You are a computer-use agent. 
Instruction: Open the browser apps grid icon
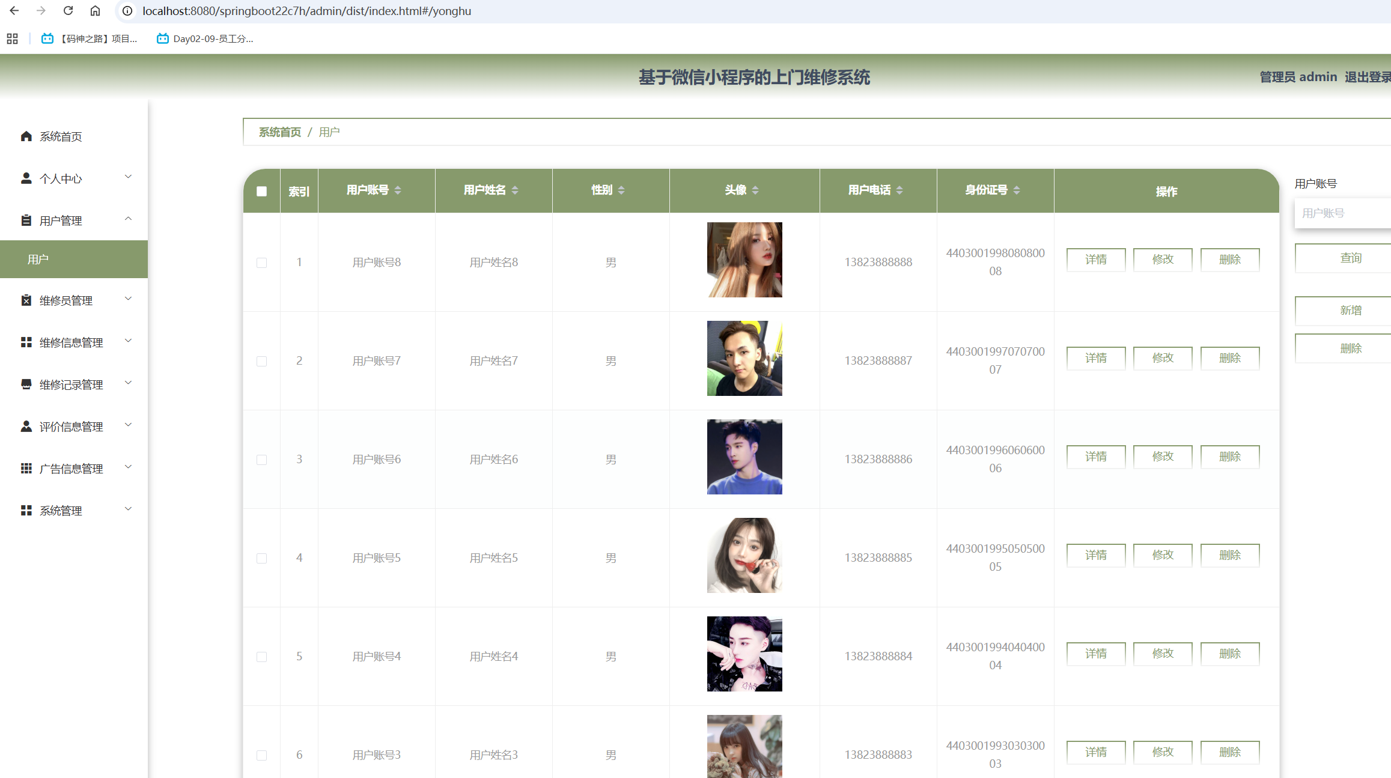pos(12,39)
